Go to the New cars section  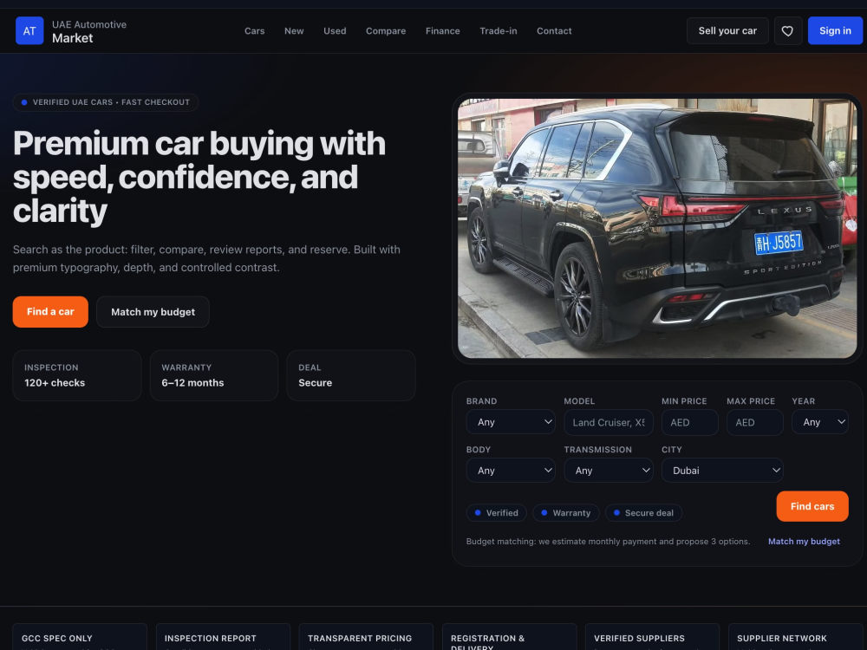click(x=294, y=31)
